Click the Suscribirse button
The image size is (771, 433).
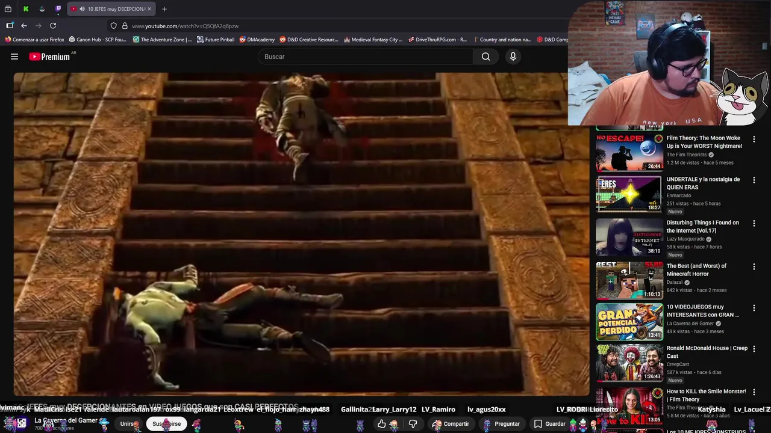167,423
